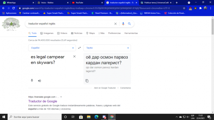Image resolution: width=214 pixels, height=120 pixels.
Task: Listen to the Spanish source text
Action: (39, 81)
